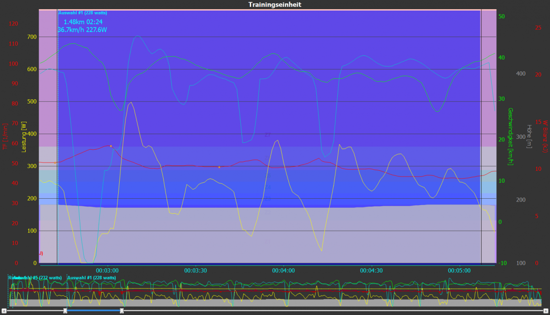This screenshot has width=550, height=315.
Task: Click the W' Bilanz axis title
Action: [x=545, y=136]
